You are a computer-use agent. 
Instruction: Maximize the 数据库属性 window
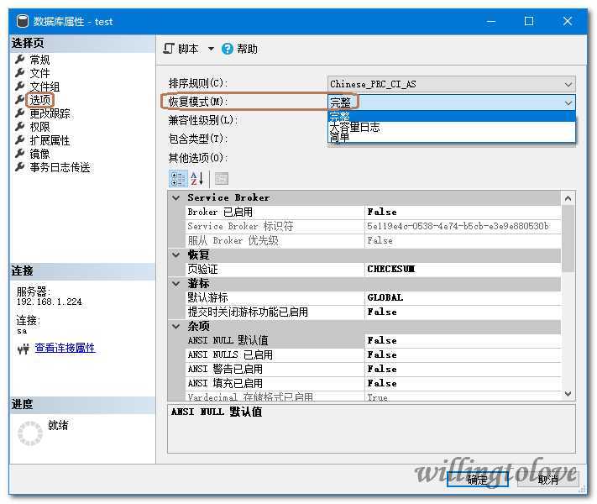(x=529, y=21)
